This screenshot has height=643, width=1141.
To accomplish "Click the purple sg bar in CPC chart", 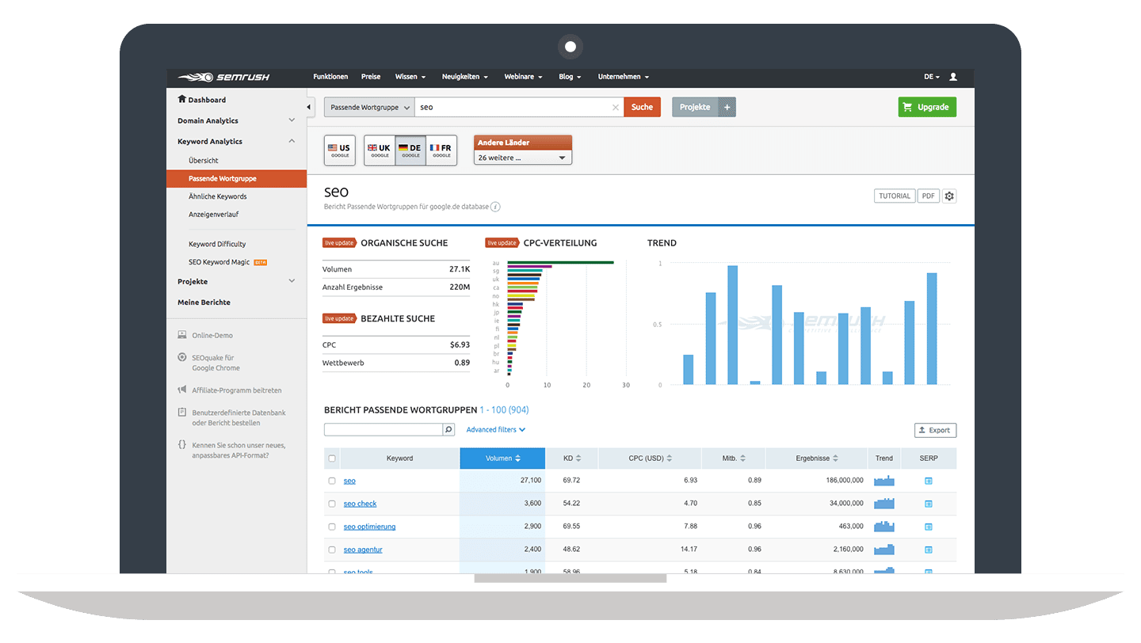I will [x=529, y=267].
